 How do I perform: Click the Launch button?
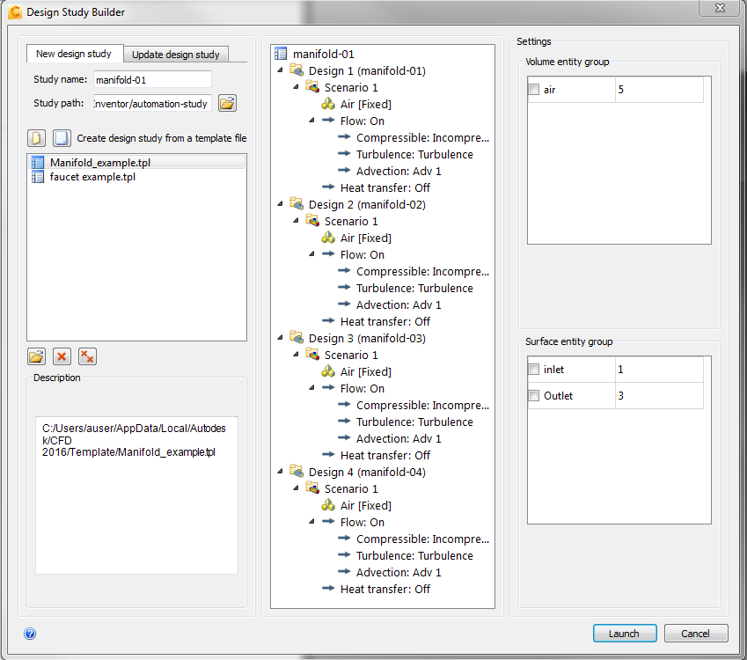click(625, 634)
